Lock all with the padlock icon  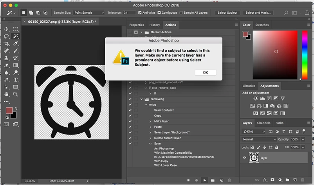point(276,147)
